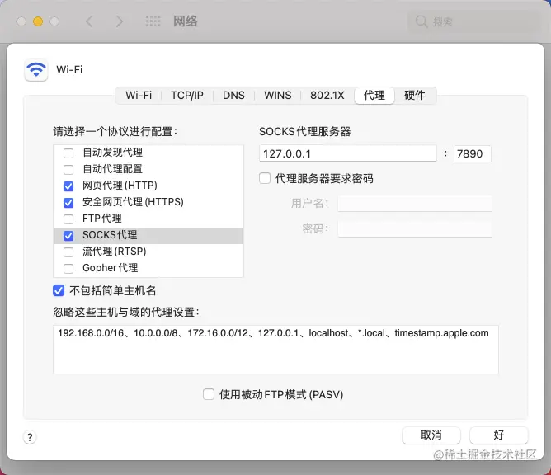The height and width of the screenshot is (475, 551).
Task: Click the 网络 window title
Action: click(186, 21)
